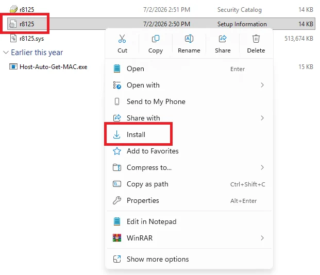Viewport: 320px width, 275px height.
Task: Click the Share icon in top row
Action: (223, 39)
